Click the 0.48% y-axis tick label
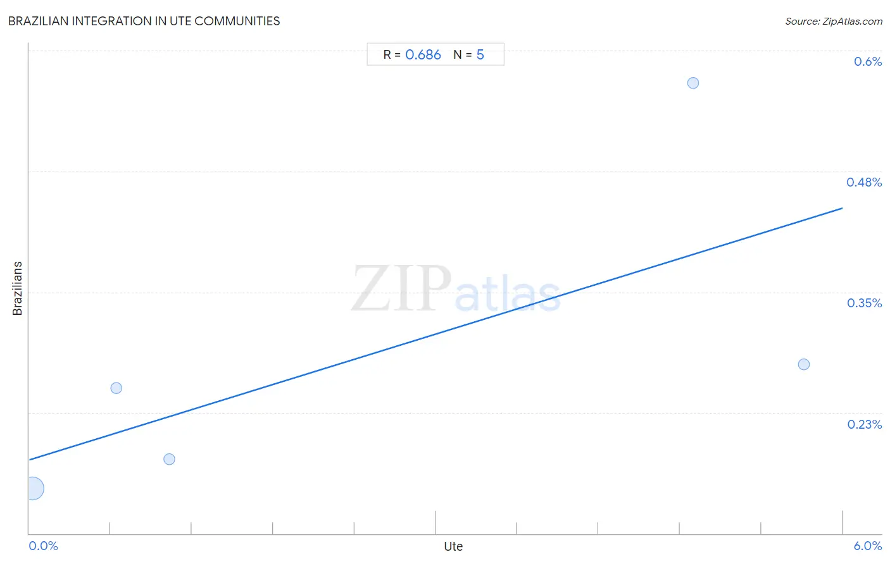Screen dimensions: 890x564 click(864, 182)
